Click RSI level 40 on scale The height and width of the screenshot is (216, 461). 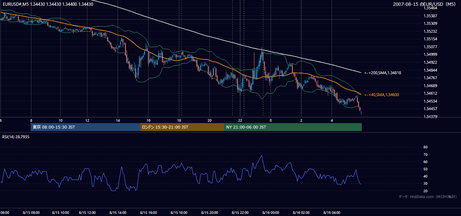click(425, 176)
